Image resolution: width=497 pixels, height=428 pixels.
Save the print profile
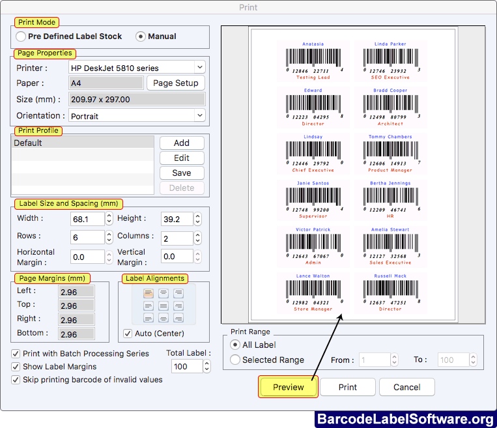click(x=182, y=173)
